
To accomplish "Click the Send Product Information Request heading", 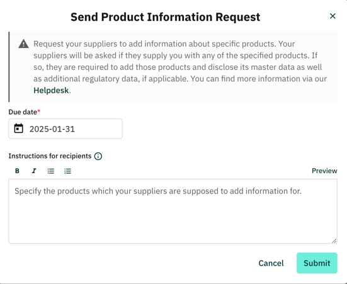I will 165,17.
